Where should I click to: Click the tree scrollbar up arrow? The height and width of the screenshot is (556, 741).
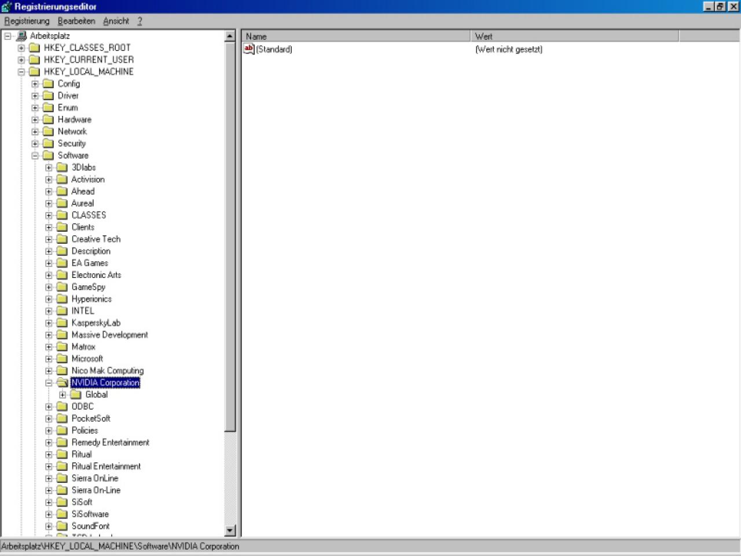coord(230,36)
